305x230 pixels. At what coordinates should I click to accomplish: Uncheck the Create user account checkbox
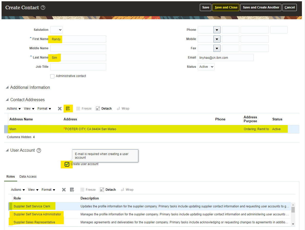(x=67, y=164)
